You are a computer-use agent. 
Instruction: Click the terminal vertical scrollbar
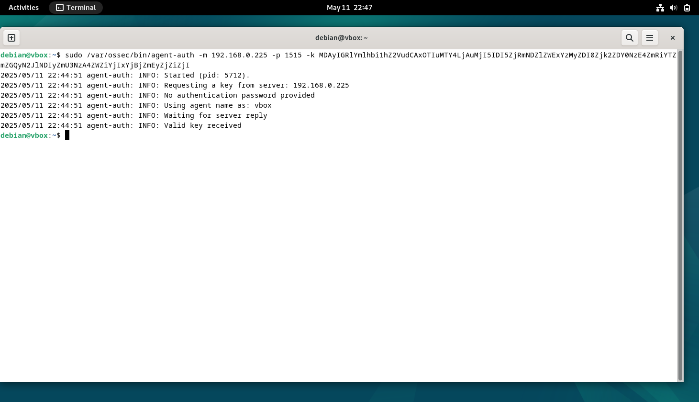(680, 215)
